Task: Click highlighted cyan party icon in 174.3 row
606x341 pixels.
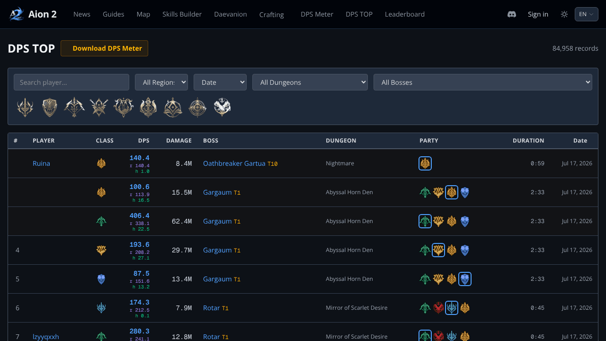Action: tap(452, 308)
